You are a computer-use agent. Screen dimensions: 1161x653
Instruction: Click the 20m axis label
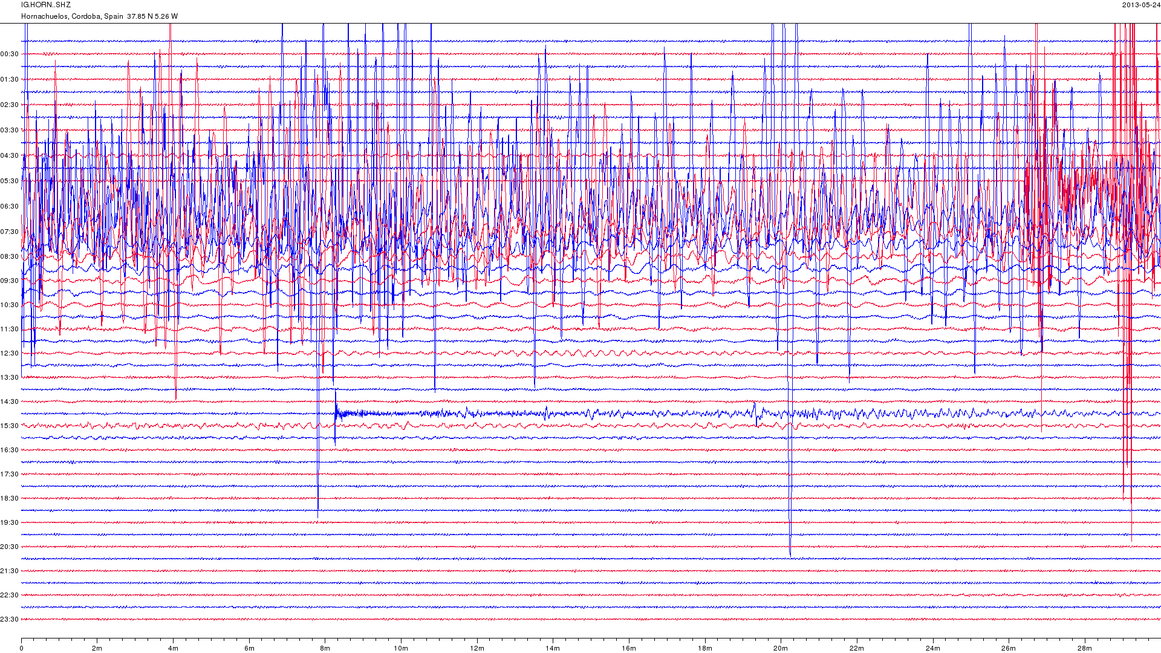pos(781,649)
